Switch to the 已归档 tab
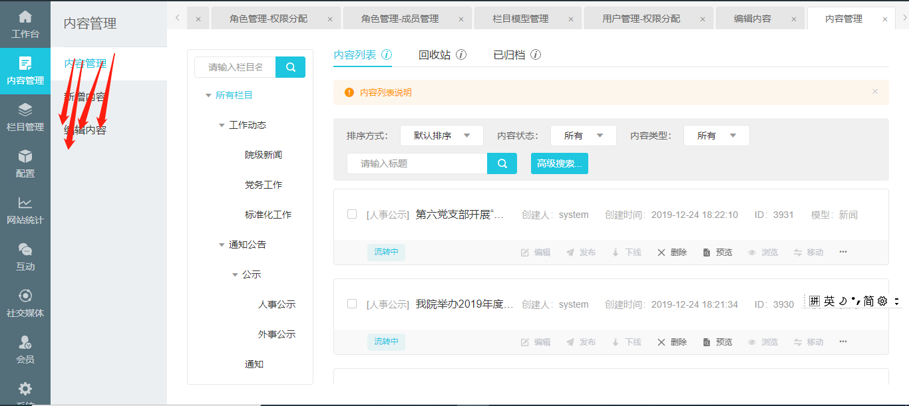This screenshot has height=406, width=909. click(508, 54)
